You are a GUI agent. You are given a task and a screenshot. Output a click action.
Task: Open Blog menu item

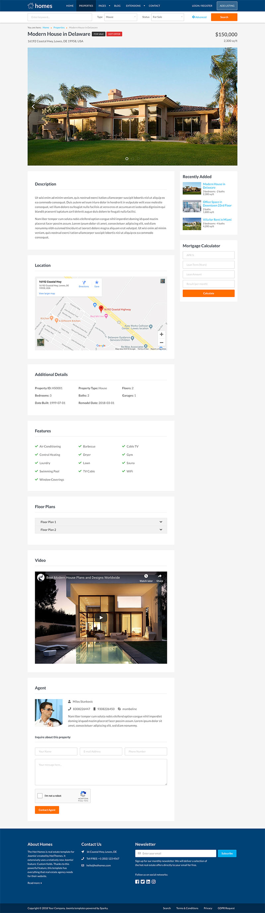coord(118,6)
